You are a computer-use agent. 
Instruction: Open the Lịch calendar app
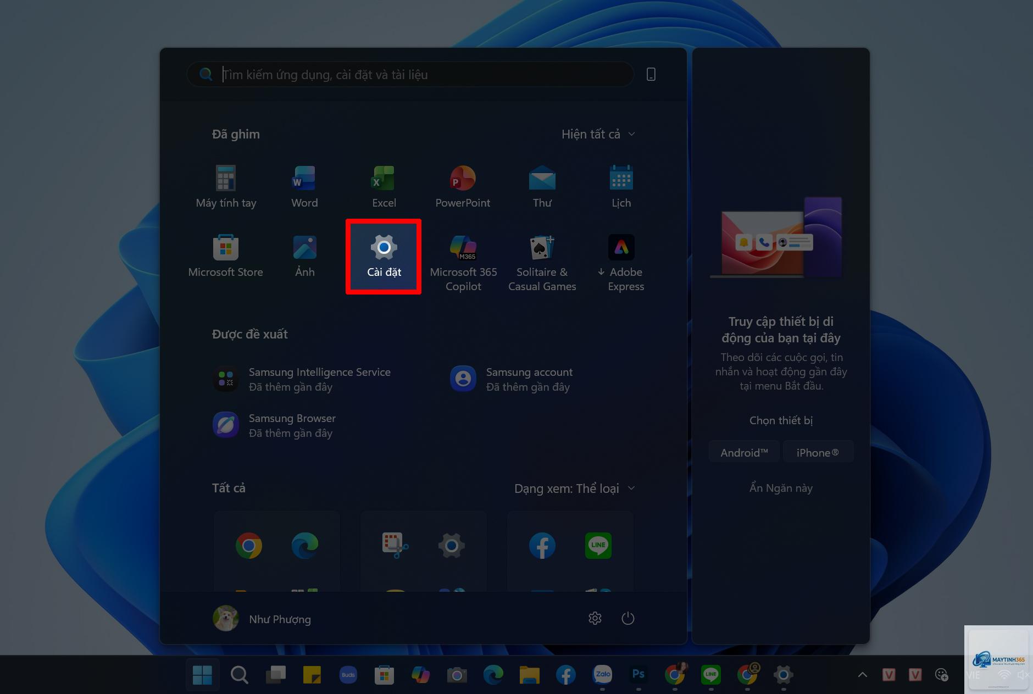[x=621, y=187]
